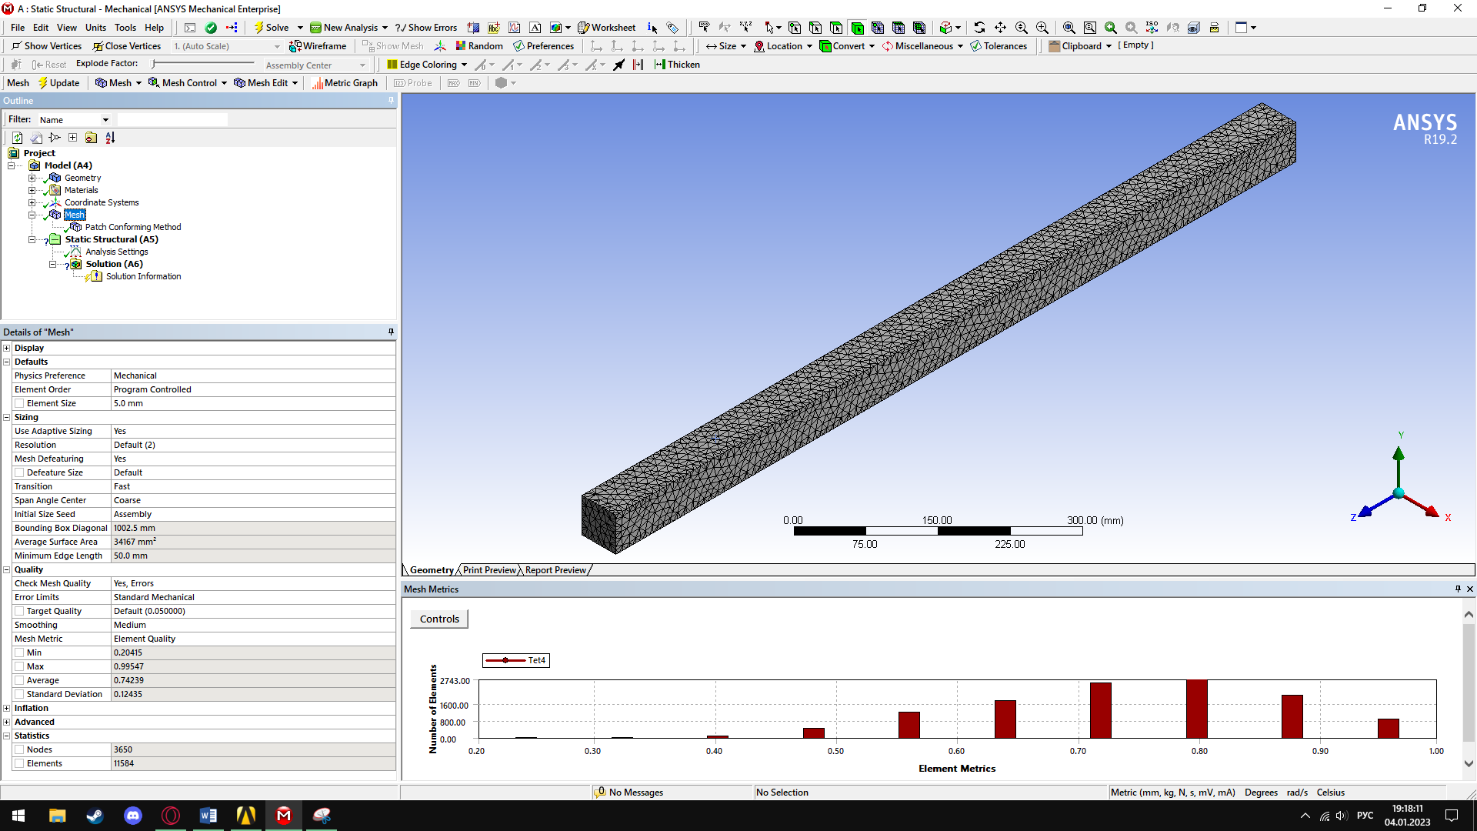Toggle Wireframe display mode
This screenshot has height=831, width=1477.
point(318,46)
